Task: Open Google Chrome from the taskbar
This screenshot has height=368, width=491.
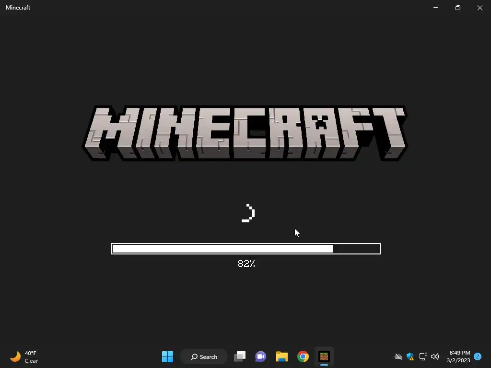Action: pos(303,356)
